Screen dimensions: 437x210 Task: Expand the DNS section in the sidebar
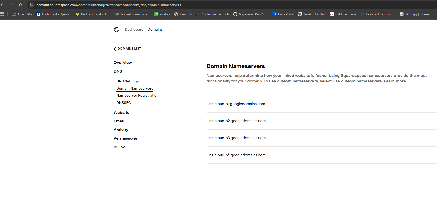(x=118, y=71)
